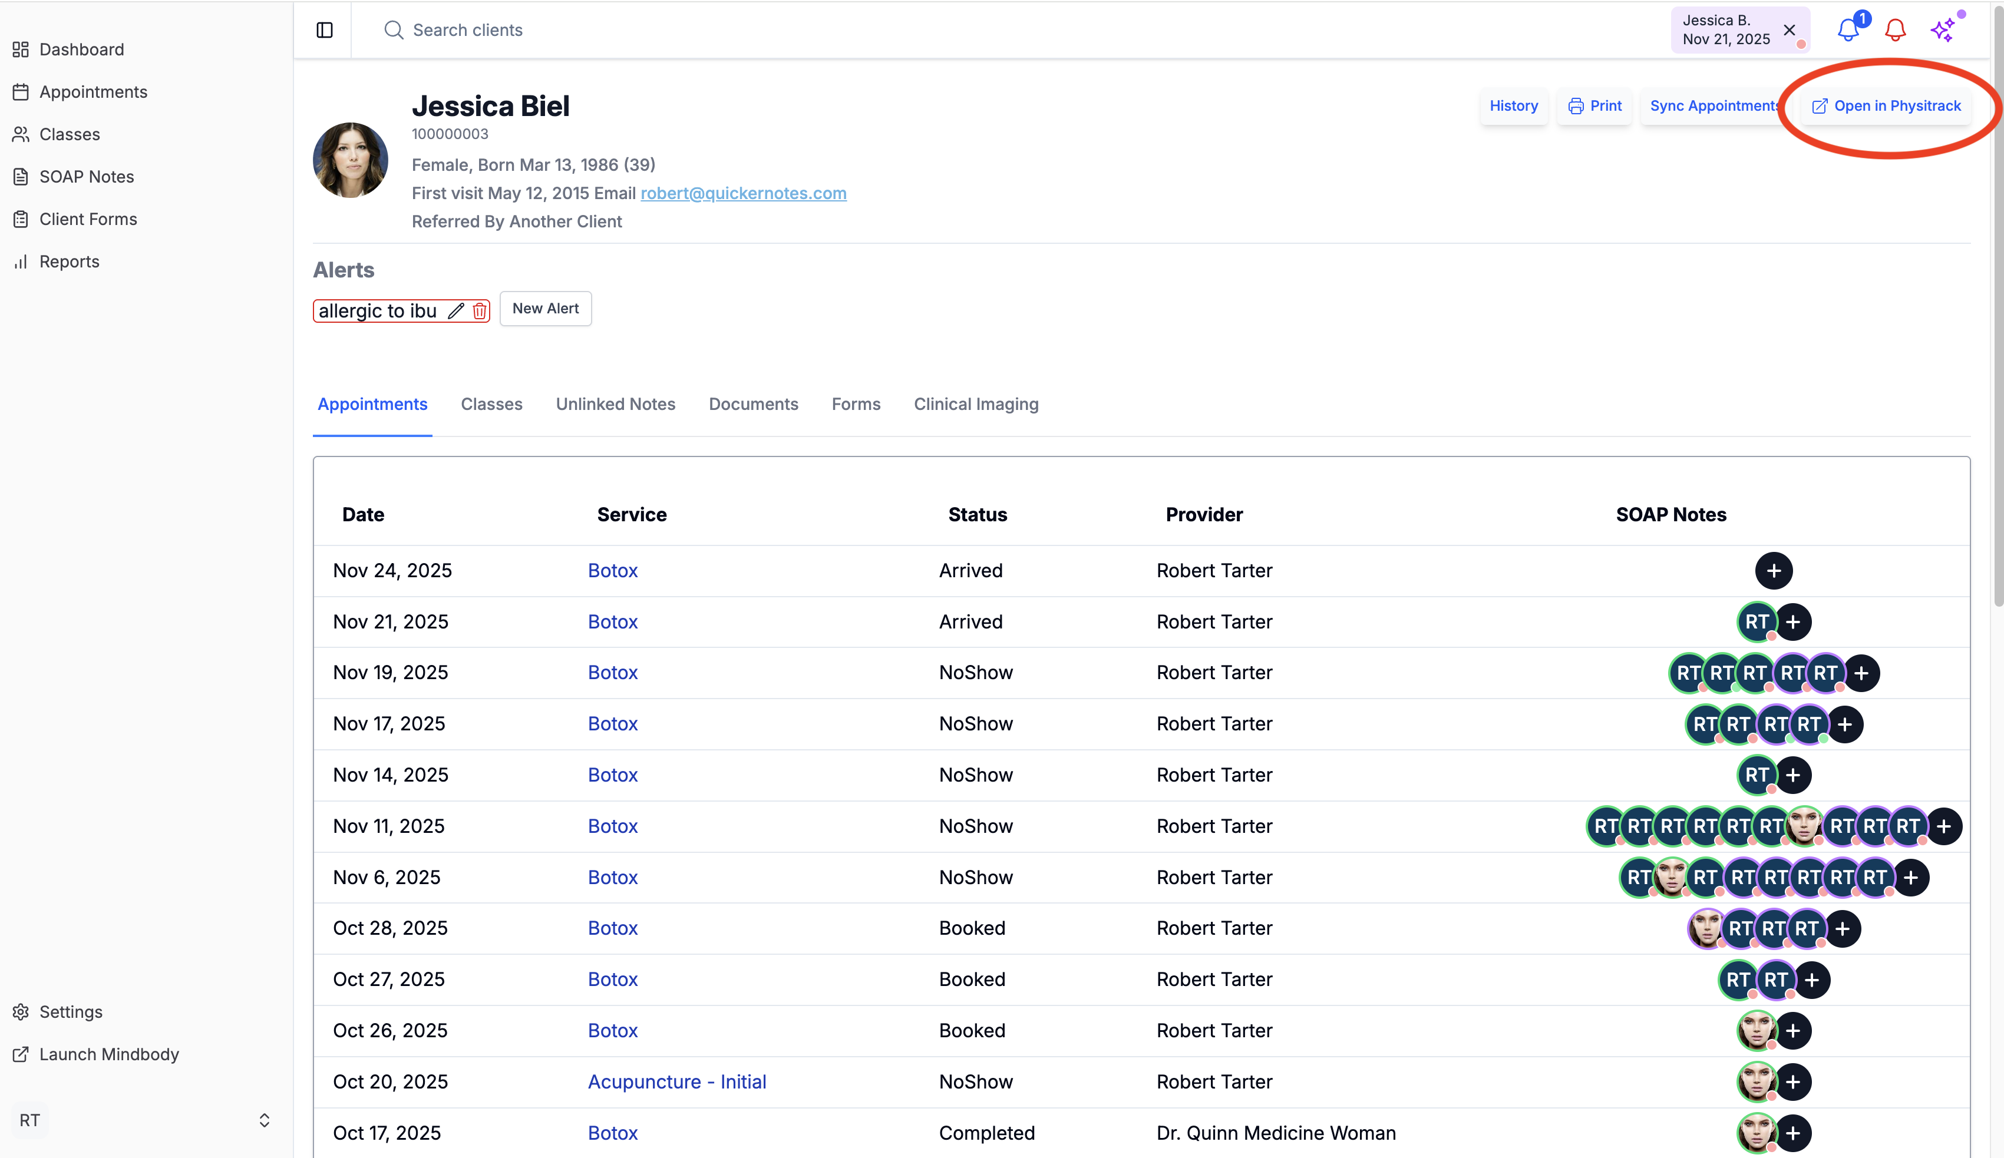The width and height of the screenshot is (2004, 1158).
Task: Switch to the Documents tab
Action: 753,403
